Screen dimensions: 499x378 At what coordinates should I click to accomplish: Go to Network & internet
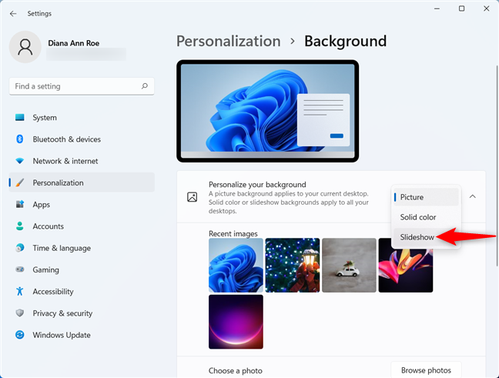point(82,161)
